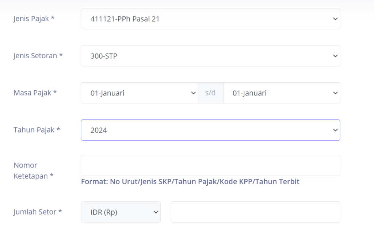Click the chevron on the Jenis Pajak field
Image resolution: width=374 pixels, height=228 pixels.
pyautogui.click(x=335, y=19)
